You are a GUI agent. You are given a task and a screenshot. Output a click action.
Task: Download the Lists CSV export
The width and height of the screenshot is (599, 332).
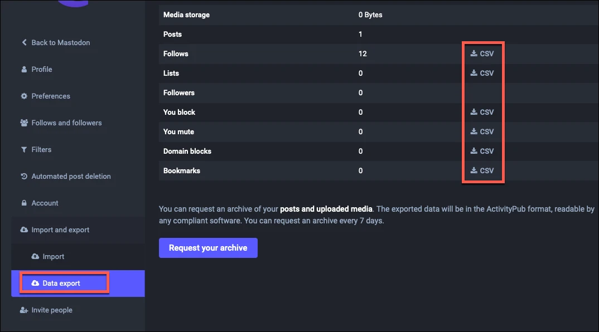coord(482,74)
